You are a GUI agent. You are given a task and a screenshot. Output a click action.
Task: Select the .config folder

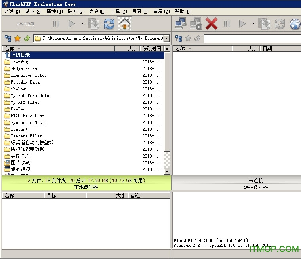(83, 62)
